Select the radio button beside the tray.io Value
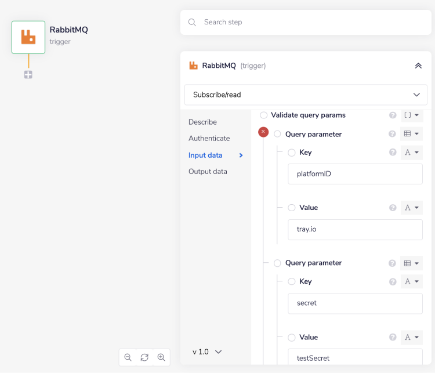This screenshot has width=435, height=373. (x=292, y=208)
